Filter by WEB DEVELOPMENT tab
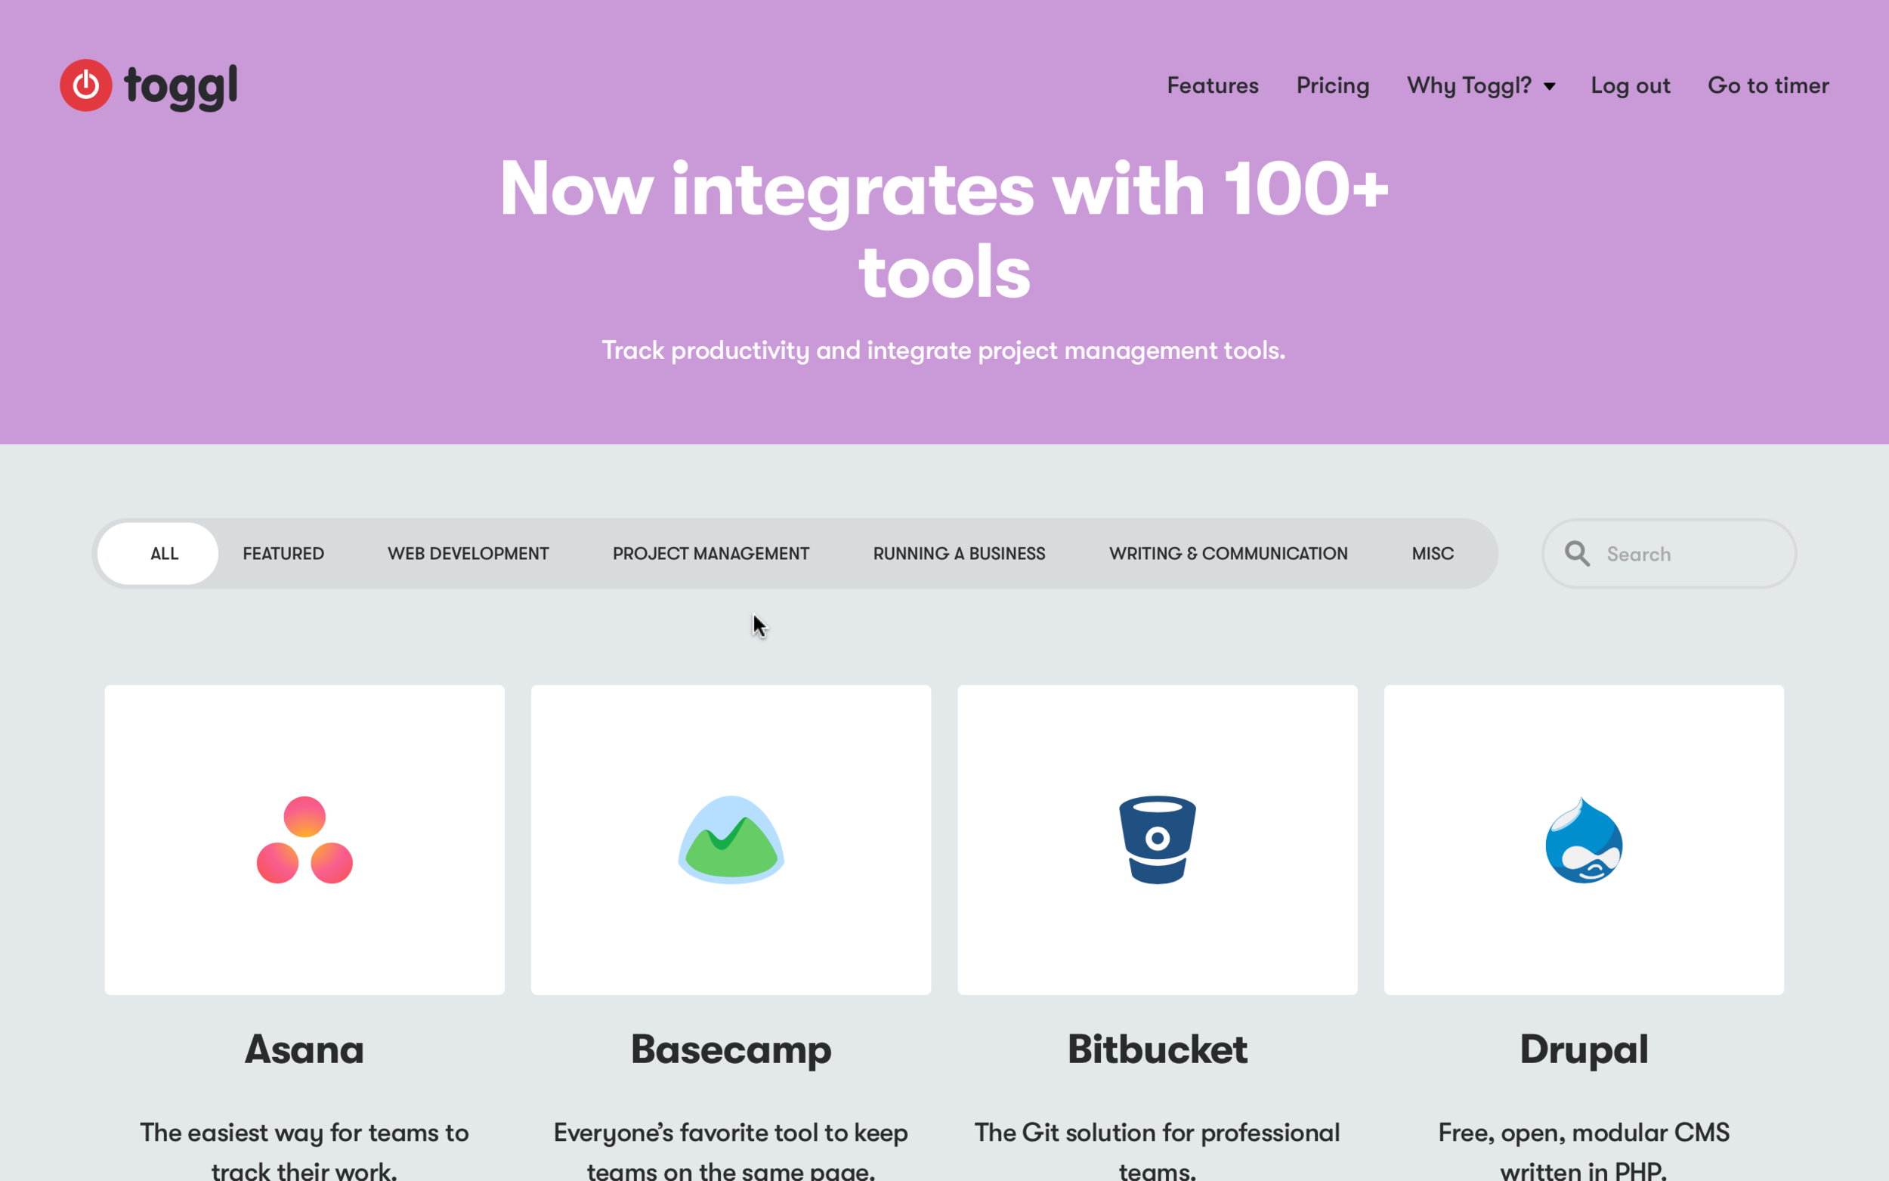This screenshot has width=1889, height=1181. [x=468, y=553]
